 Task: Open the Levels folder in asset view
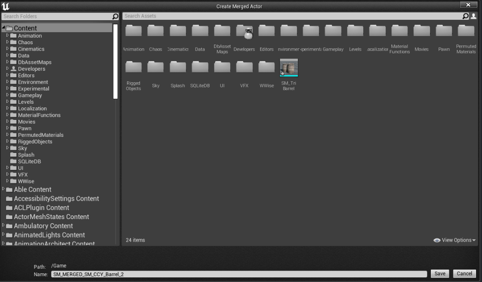coord(355,31)
